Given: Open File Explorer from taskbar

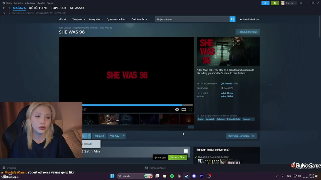Looking at the screenshot, I should point(165,176).
